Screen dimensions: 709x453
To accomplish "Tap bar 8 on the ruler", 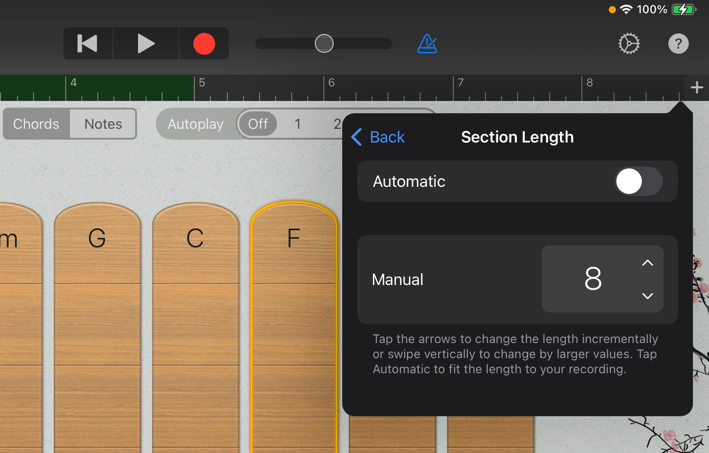I will pos(589,83).
